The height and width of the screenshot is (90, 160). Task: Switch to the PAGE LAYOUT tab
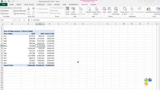(29, 4)
